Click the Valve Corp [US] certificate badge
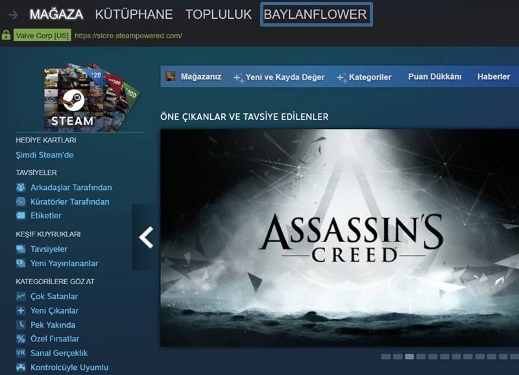This screenshot has height=375, width=519. pyautogui.click(x=42, y=36)
